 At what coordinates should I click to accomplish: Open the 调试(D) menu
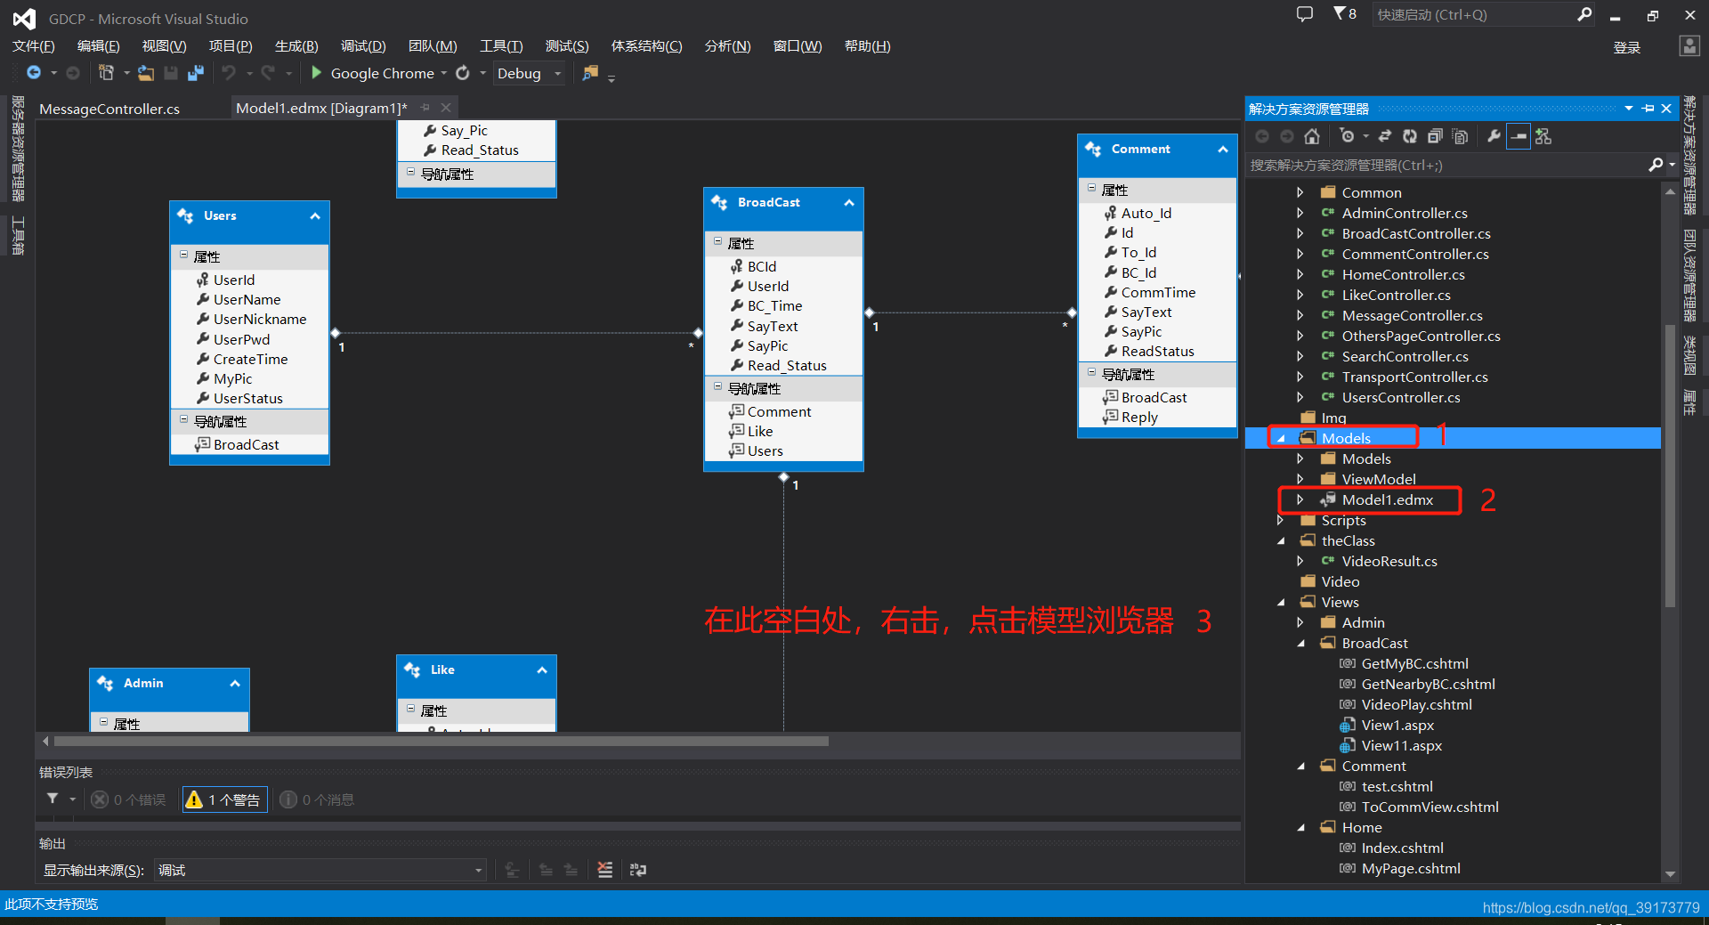click(x=363, y=46)
